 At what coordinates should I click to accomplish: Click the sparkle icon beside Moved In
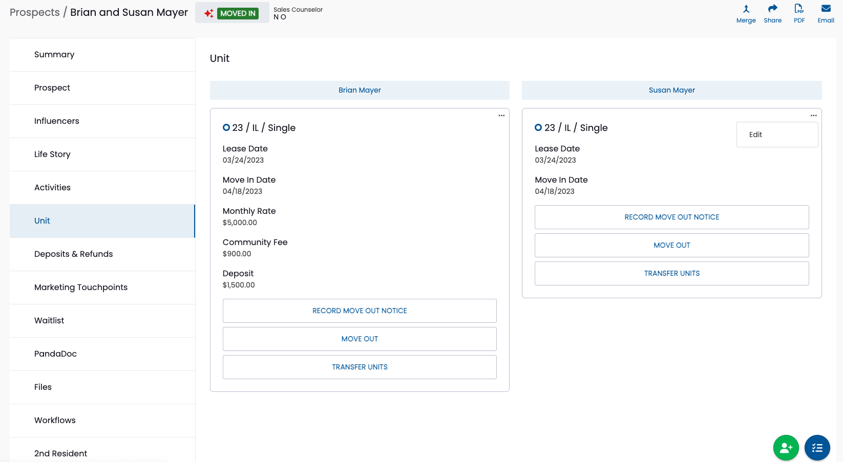tap(208, 13)
